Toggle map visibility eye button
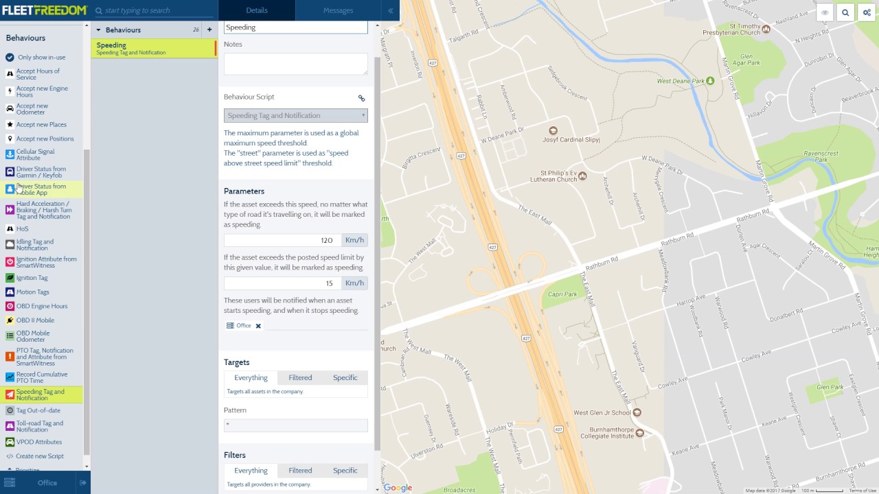Viewport: 879px width, 494px height. pyautogui.click(x=825, y=12)
